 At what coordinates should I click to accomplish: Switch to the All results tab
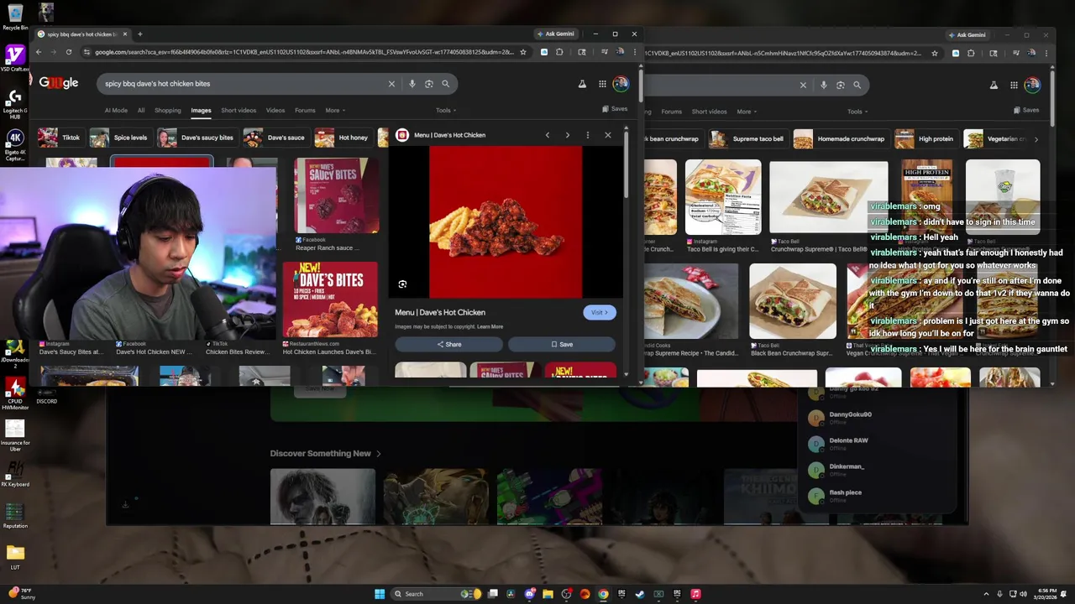tap(141, 111)
